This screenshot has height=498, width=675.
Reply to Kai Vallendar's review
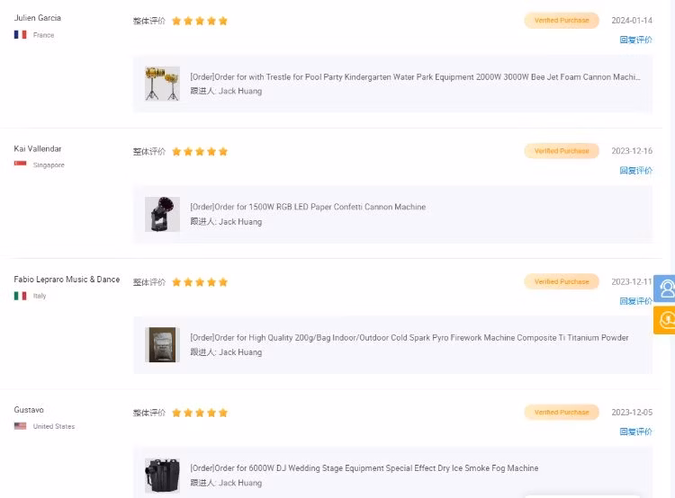(x=635, y=170)
